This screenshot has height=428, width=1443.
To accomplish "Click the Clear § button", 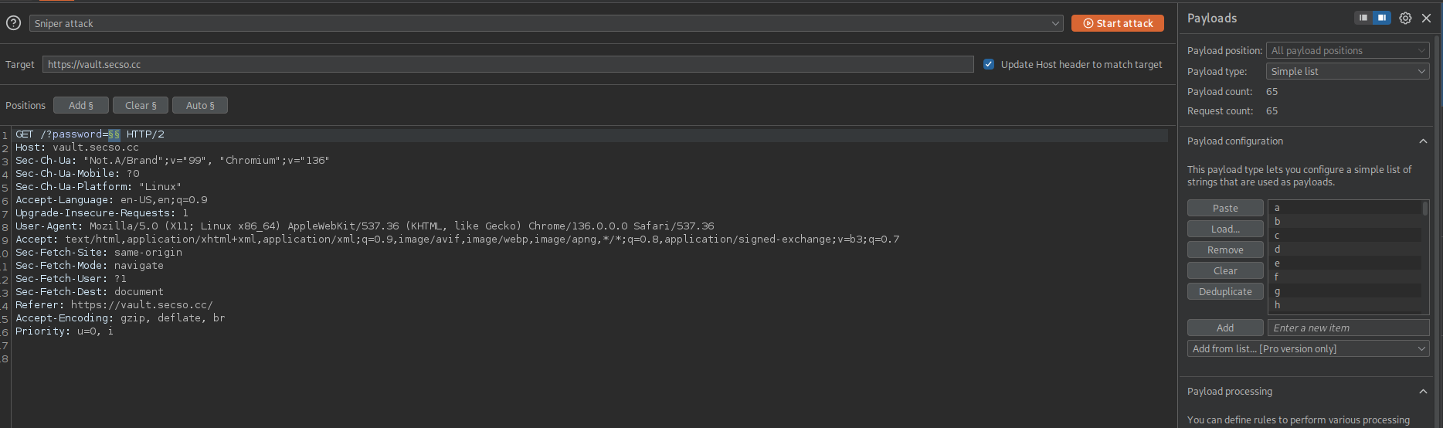I will [141, 105].
